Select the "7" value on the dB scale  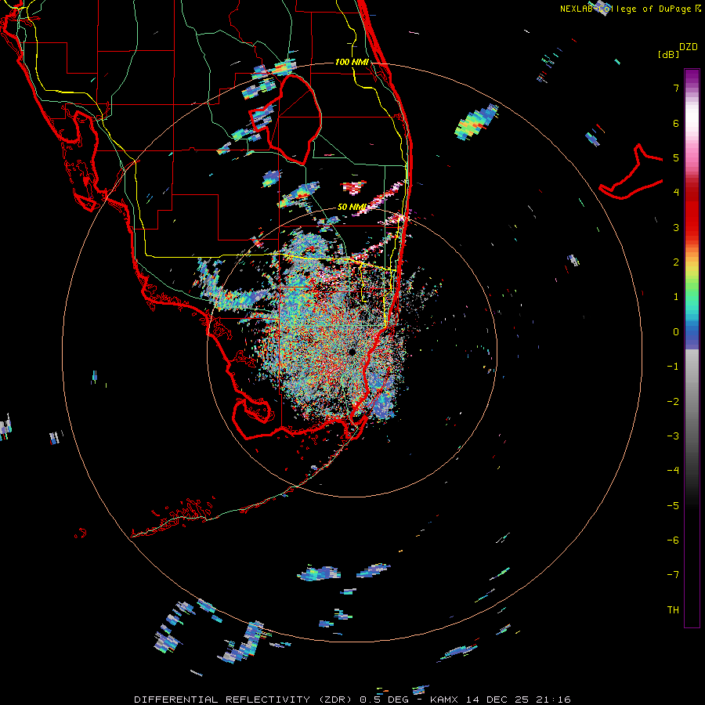676,88
